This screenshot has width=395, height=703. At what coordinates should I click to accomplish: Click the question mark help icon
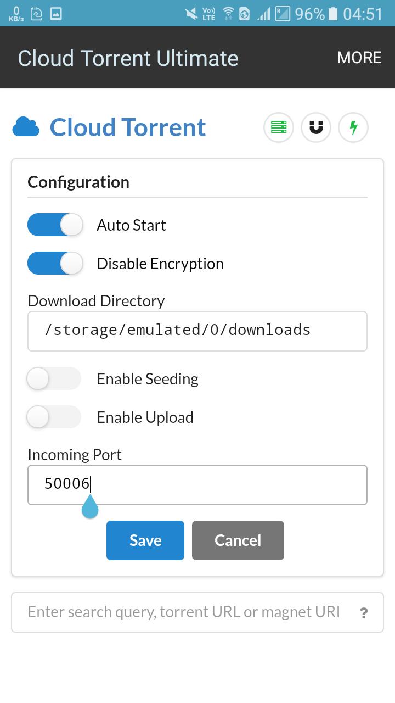(x=364, y=613)
